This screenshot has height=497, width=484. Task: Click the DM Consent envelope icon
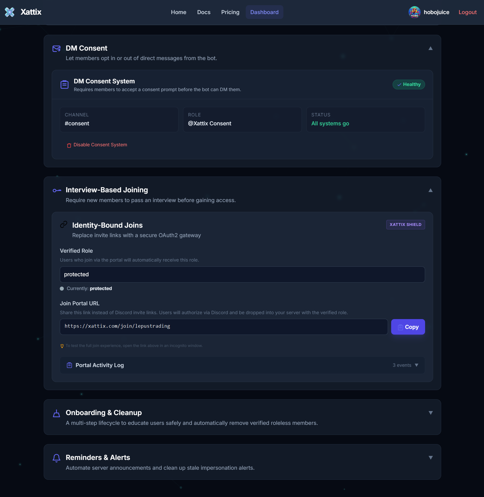57,49
